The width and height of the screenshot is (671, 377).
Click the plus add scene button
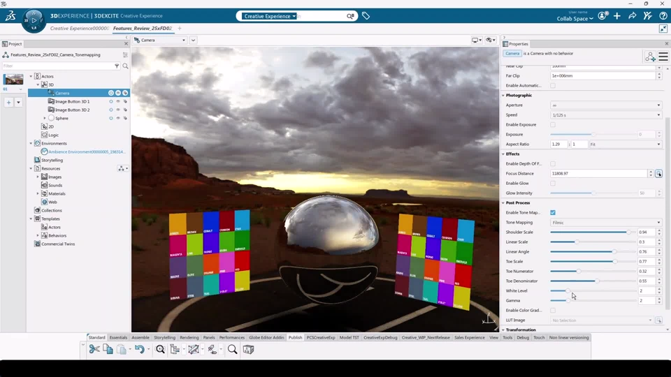(x=8, y=103)
